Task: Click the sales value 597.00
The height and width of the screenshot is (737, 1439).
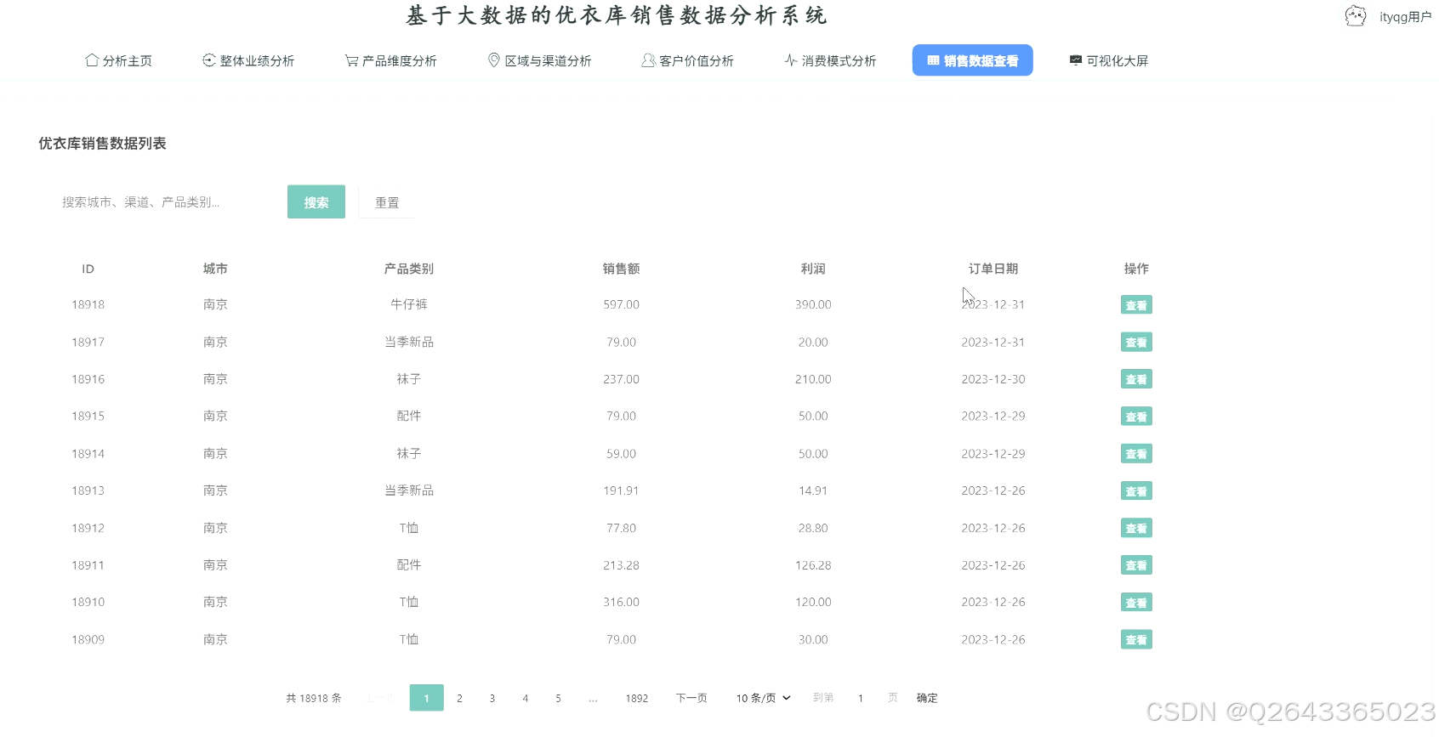Action: [622, 304]
